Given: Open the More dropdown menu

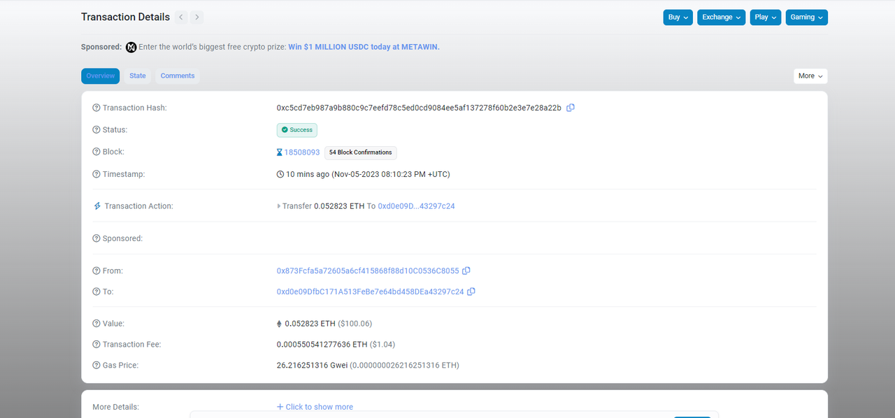Looking at the screenshot, I should click(x=810, y=75).
